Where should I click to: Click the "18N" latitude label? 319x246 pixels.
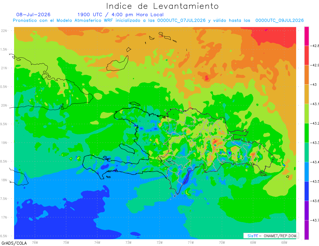pyautogui.click(x=4, y=180)
